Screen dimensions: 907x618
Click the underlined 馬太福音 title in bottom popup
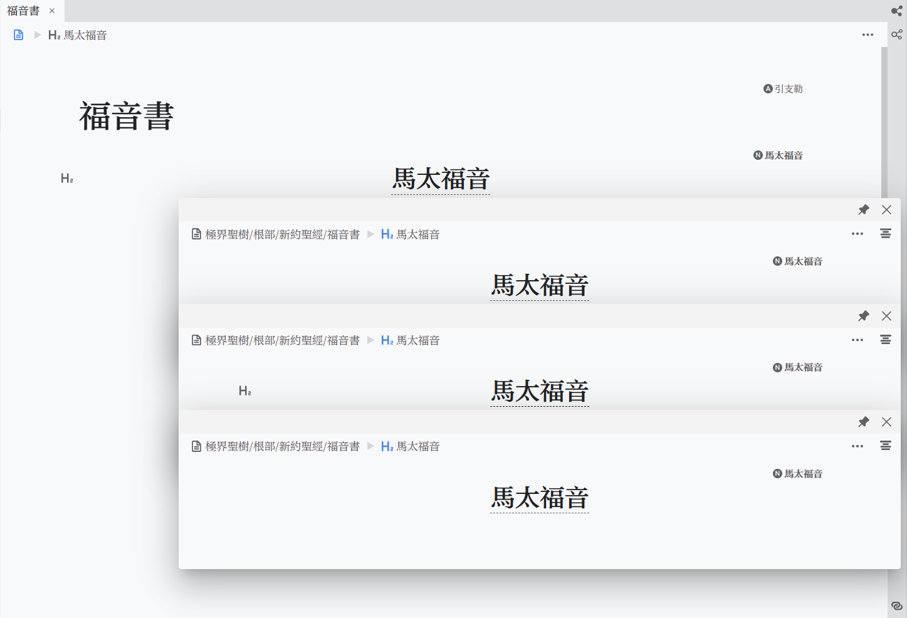(x=539, y=497)
